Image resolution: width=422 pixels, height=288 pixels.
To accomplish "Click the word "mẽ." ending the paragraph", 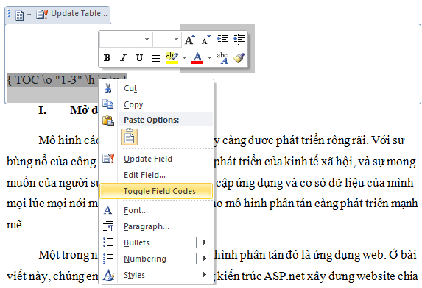I will pos(15,226).
